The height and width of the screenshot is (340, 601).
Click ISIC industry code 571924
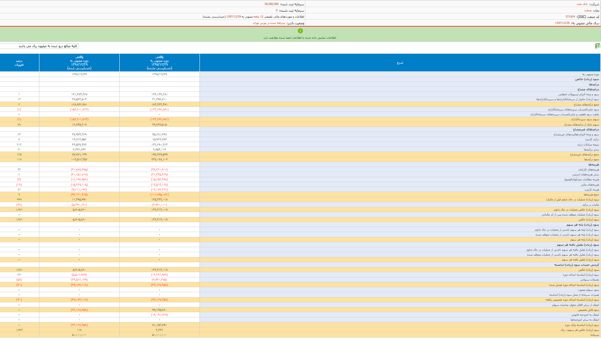pyautogui.click(x=570, y=17)
